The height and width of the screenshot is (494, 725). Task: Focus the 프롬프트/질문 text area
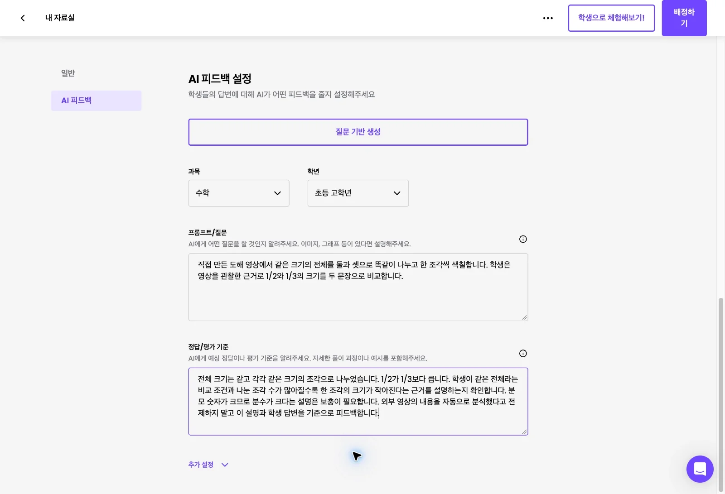click(x=358, y=287)
